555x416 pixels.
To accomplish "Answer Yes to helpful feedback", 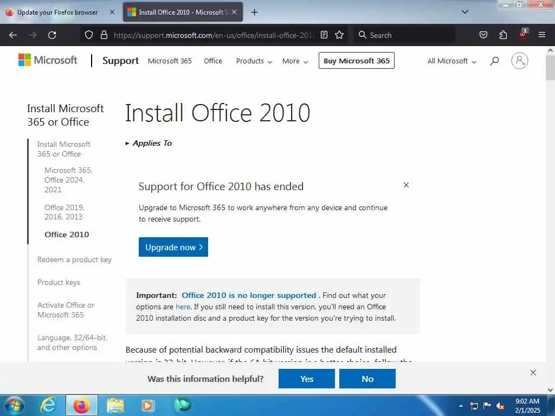I will pos(307,379).
